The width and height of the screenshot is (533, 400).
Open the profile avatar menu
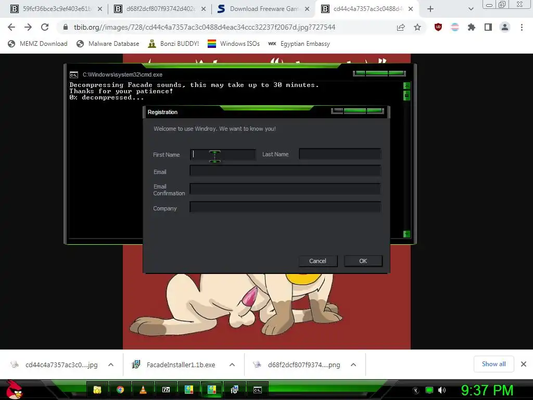[x=505, y=27]
